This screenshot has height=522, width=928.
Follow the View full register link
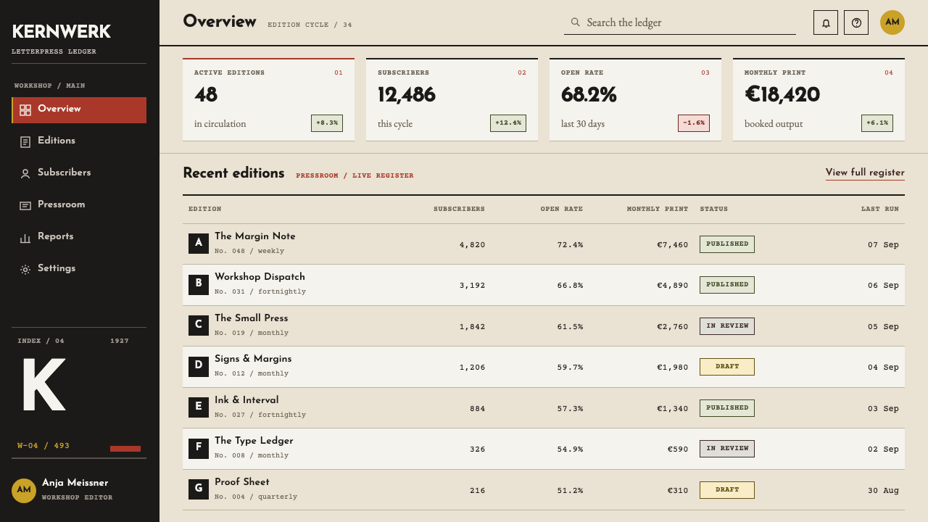tap(865, 173)
